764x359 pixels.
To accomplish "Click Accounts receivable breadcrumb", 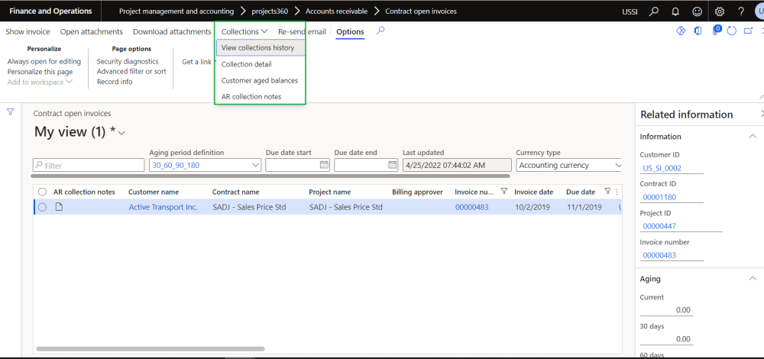I will tap(336, 11).
